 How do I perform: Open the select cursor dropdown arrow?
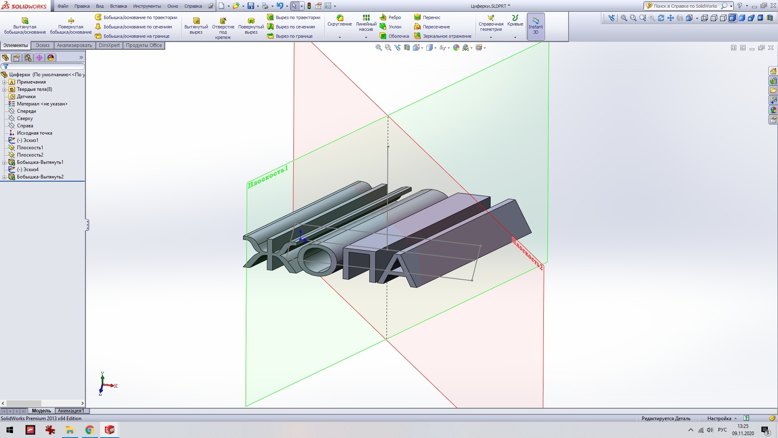point(301,6)
